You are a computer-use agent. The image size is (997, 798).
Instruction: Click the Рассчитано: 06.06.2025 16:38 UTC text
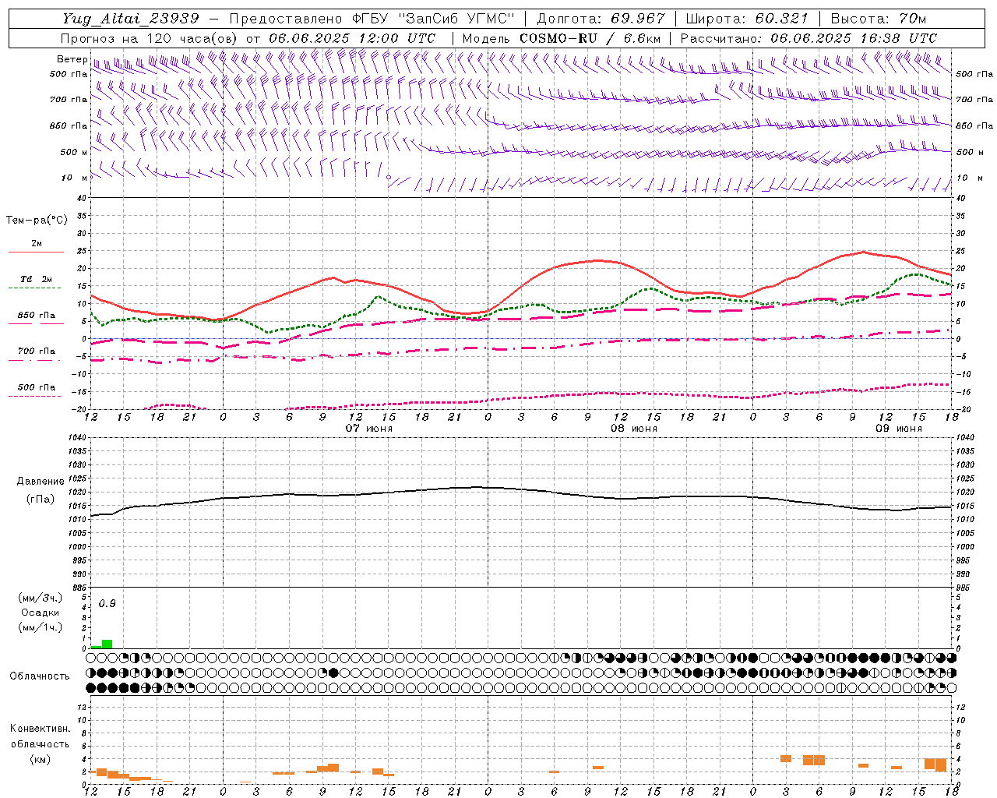tap(809, 38)
